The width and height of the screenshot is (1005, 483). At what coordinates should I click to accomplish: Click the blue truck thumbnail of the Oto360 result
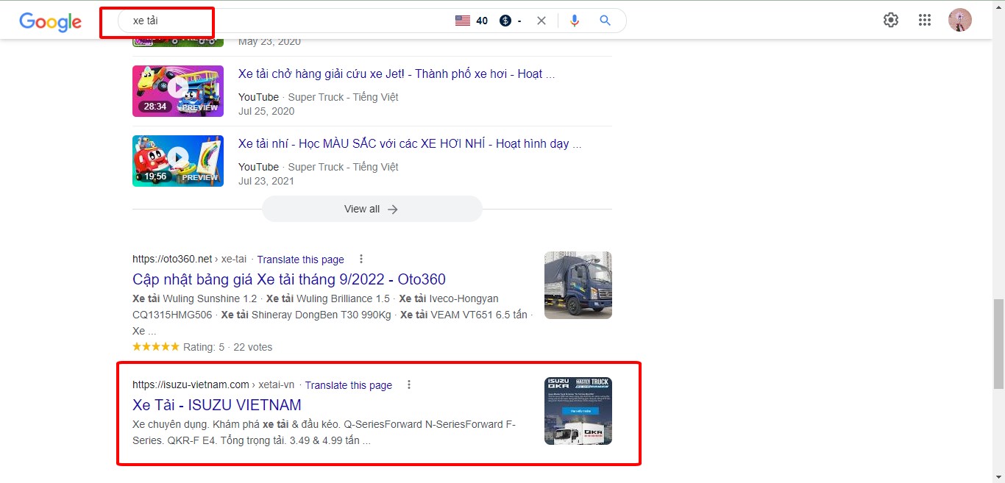pyautogui.click(x=578, y=285)
